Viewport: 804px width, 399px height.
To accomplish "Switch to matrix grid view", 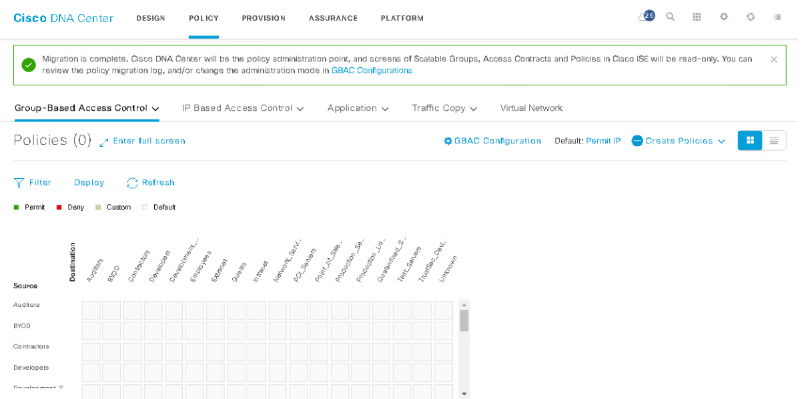I will click(750, 141).
